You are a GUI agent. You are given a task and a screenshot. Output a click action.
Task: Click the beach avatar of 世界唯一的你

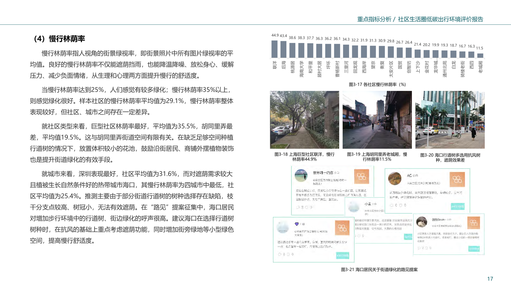click(x=301, y=176)
